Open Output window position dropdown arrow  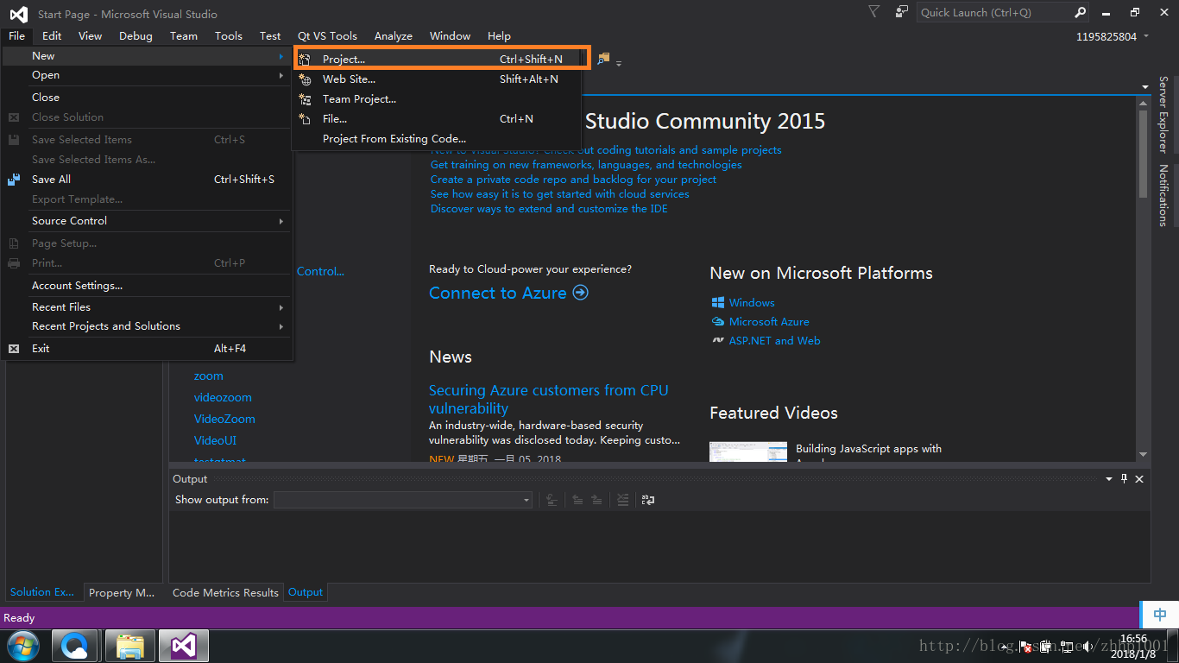[x=1108, y=479]
